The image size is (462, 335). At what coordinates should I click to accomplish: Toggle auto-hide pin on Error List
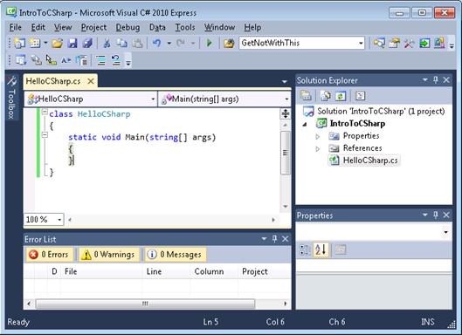click(x=274, y=239)
